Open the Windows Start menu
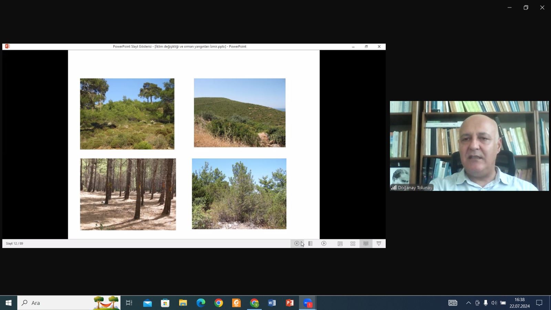Viewport: 551px width, 310px height. pyautogui.click(x=9, y=303)
